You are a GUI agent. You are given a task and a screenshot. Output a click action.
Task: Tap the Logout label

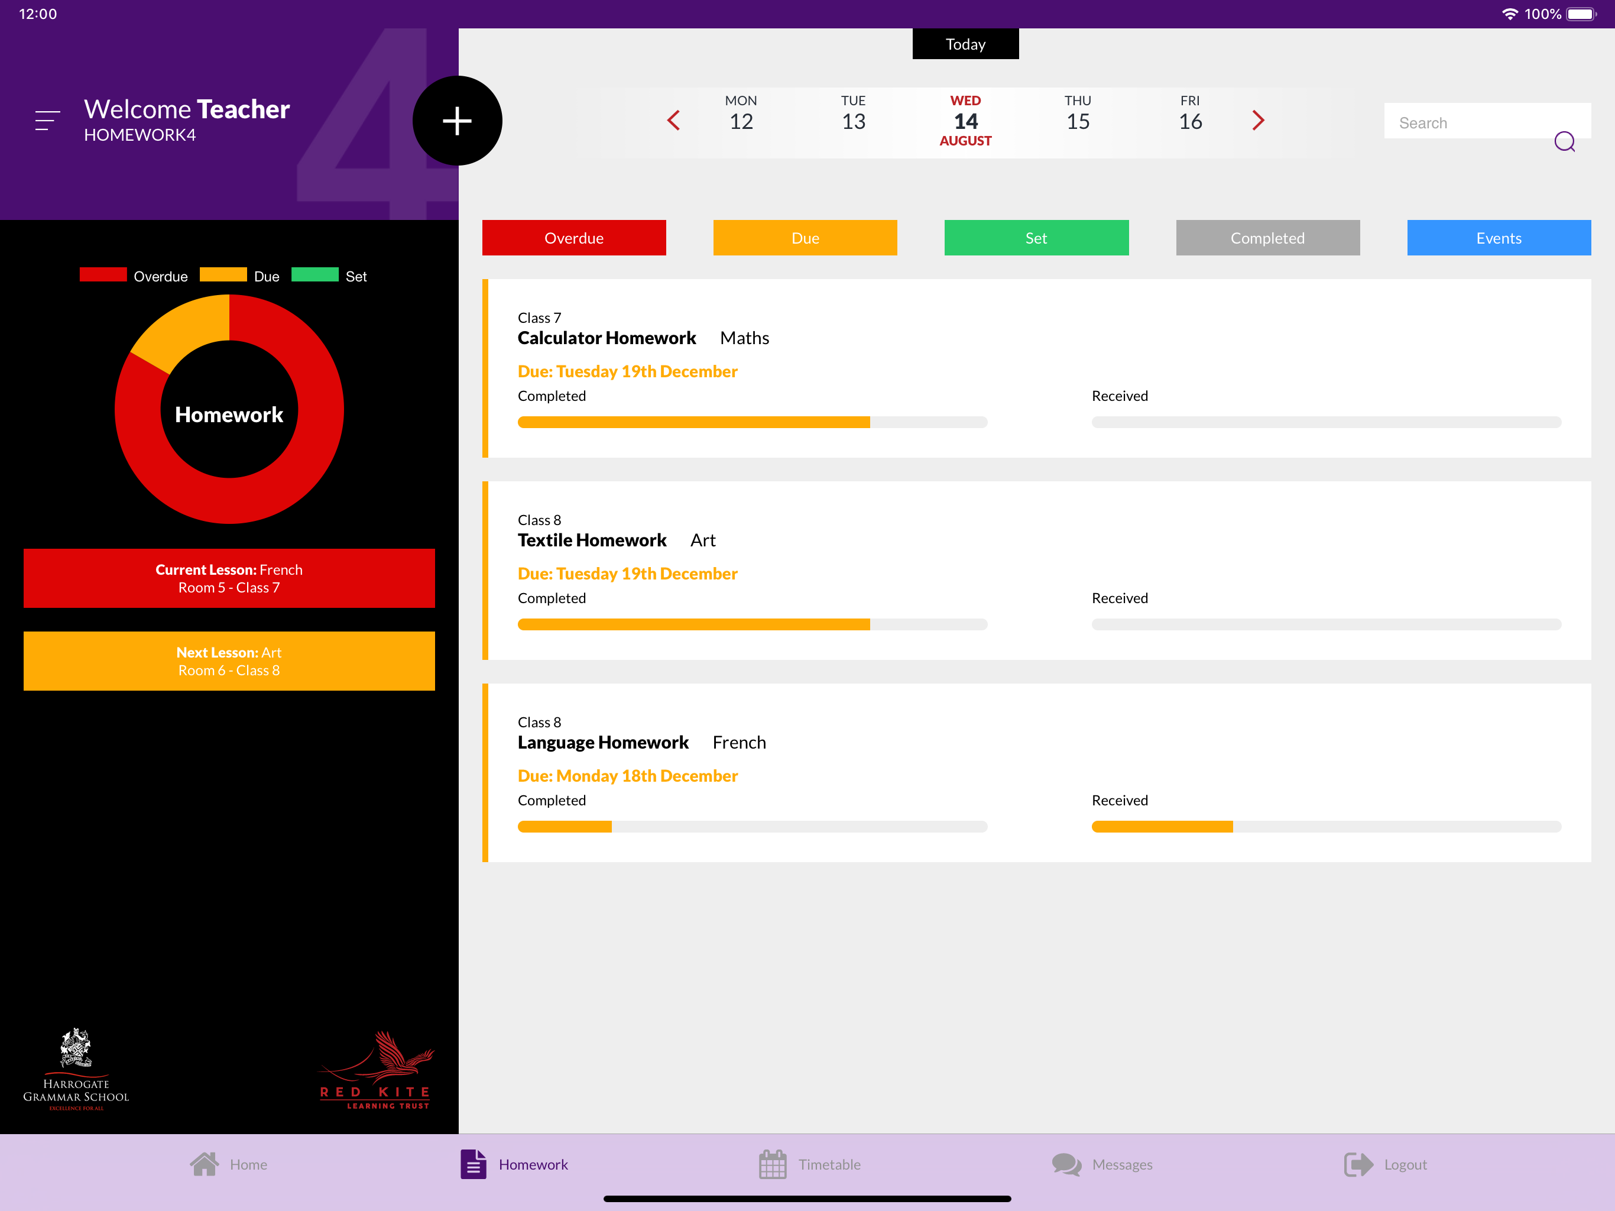pos(1406,1164)
